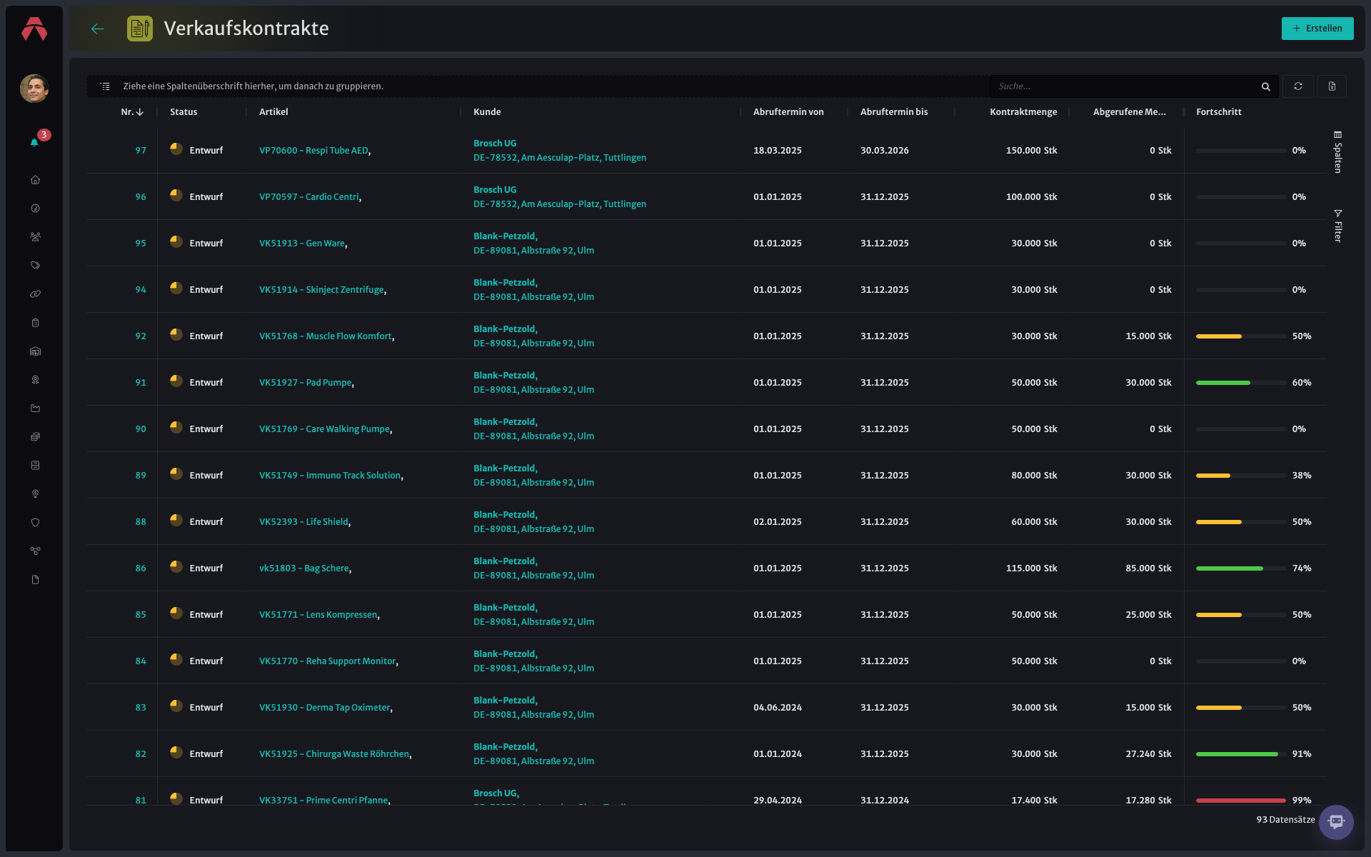
Task: Open contract number 89
Action: point(141,476)
